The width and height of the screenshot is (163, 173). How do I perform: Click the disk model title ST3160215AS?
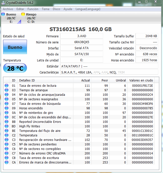[x=67, y=29]
